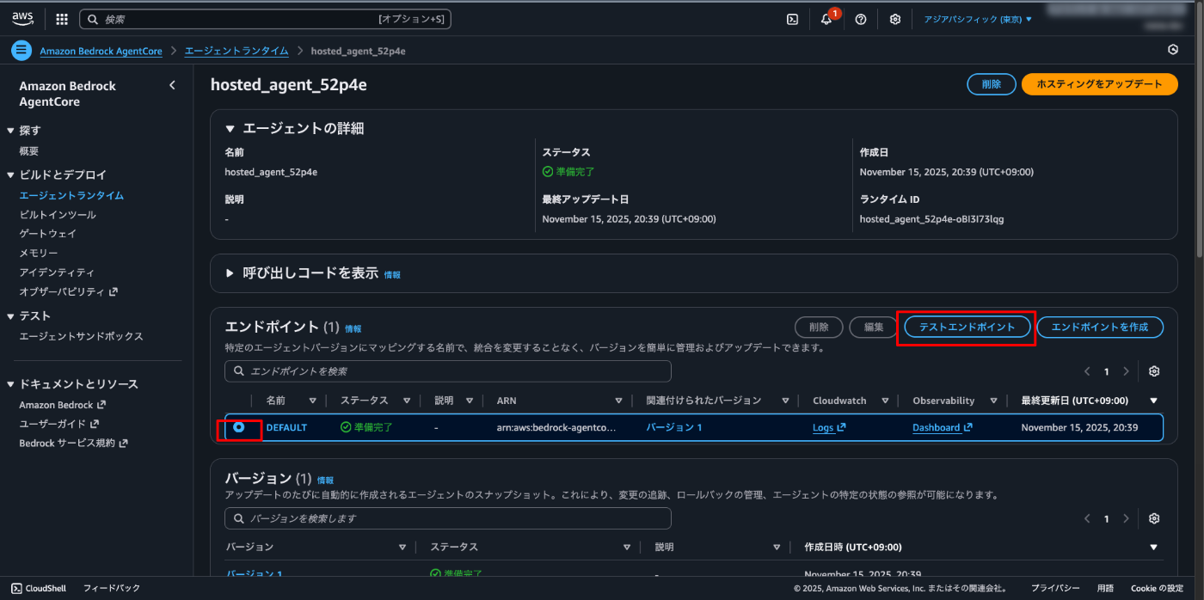This screenshot has height=600, width=1204.
Task: Open the settings gear in the top bar
Action: 895,19
